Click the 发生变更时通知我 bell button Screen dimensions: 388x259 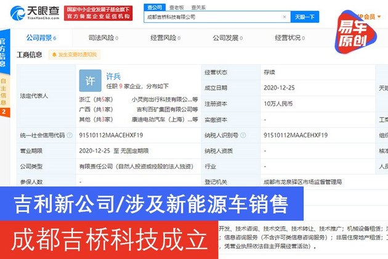75,54
